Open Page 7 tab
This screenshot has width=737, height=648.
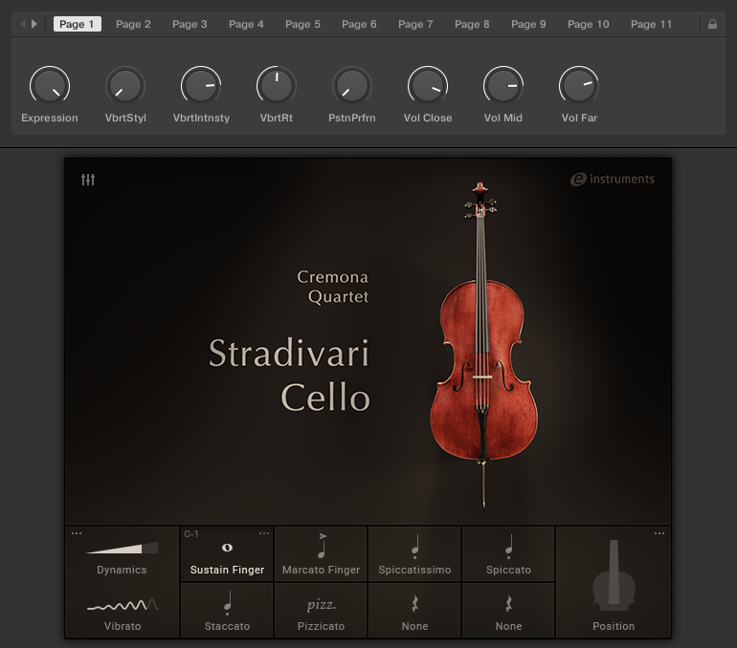415,24
